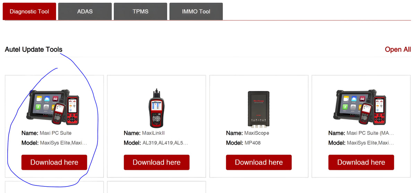
Task: Download the MaxiLinkII update tool
Action: coord(157,162)
